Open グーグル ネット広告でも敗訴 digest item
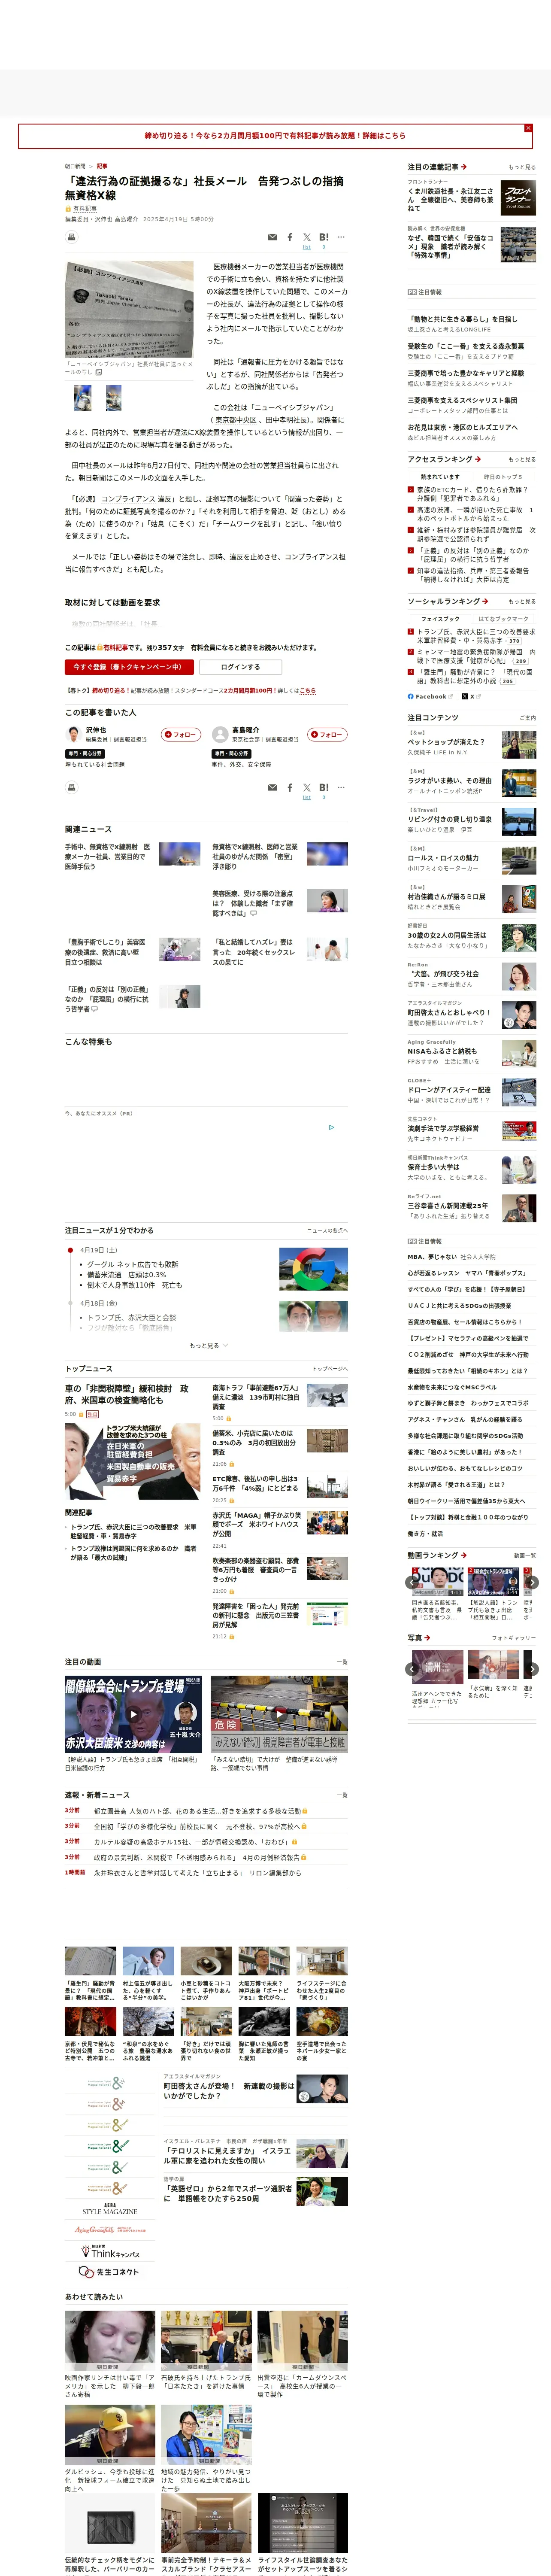 point(133,1264)
